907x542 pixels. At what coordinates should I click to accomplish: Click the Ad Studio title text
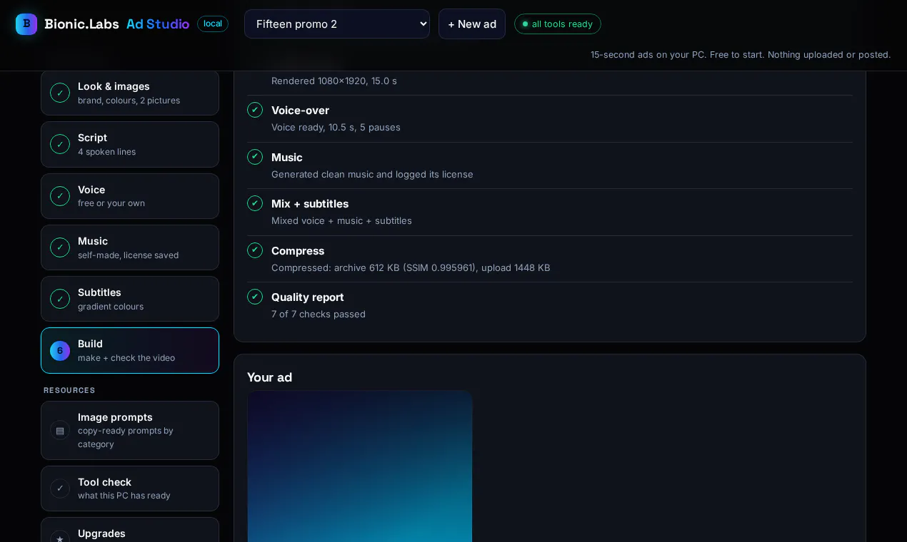pos(158,24)
